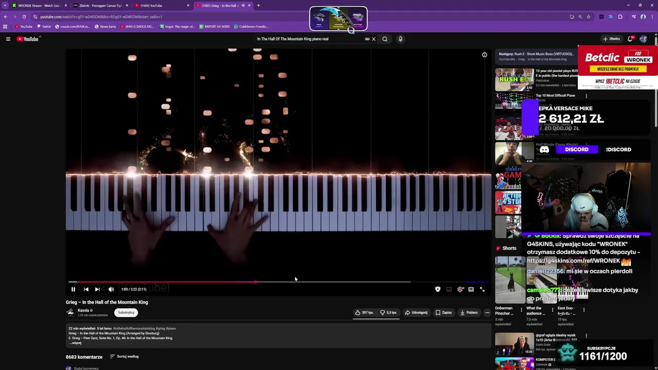This screenshot has height=370, width=658.
Task: Open the Twitch bookmark
Action: (x=44, y=27)
